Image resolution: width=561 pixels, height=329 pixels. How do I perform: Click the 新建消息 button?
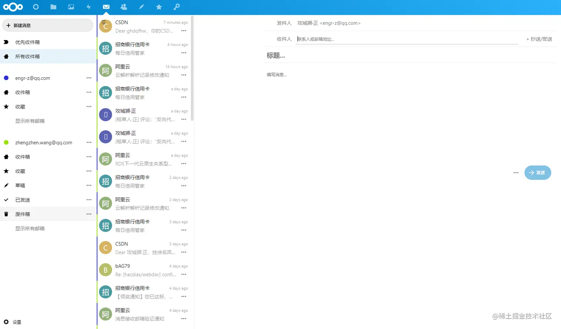coord(47,25)
